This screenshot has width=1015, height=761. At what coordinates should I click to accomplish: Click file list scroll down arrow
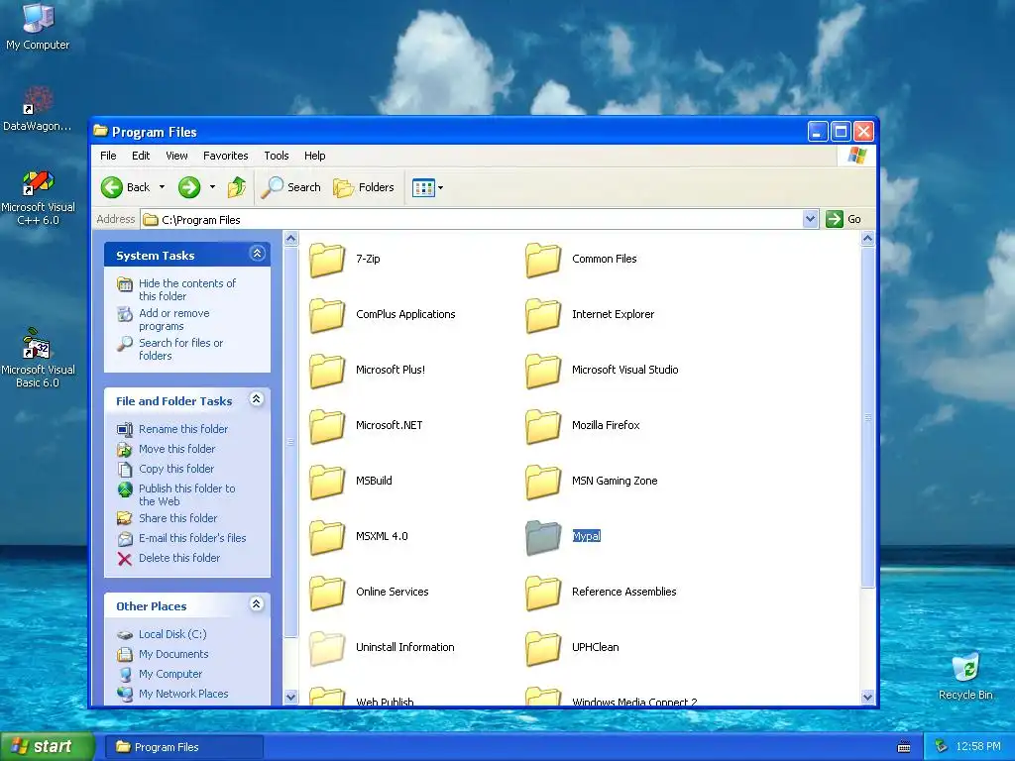(868, 697)
